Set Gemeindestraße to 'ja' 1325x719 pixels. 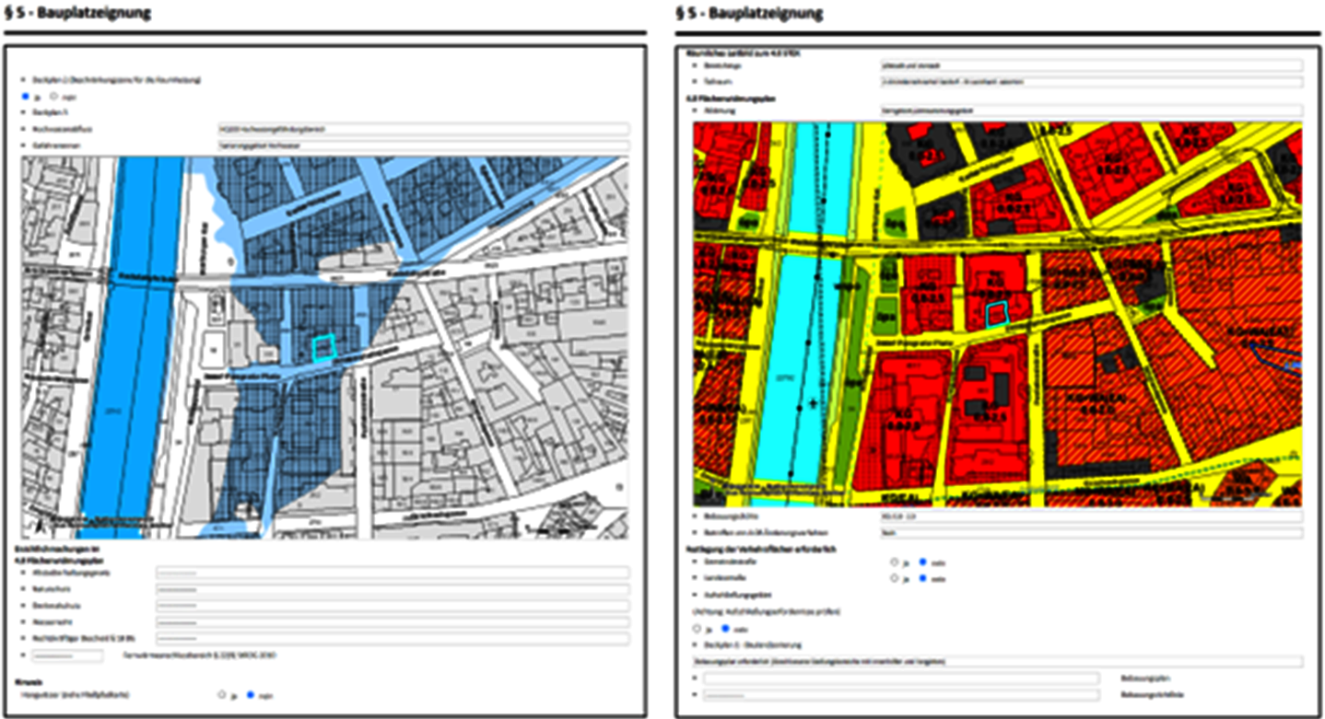pyautogui.click(x=893, y=562)
